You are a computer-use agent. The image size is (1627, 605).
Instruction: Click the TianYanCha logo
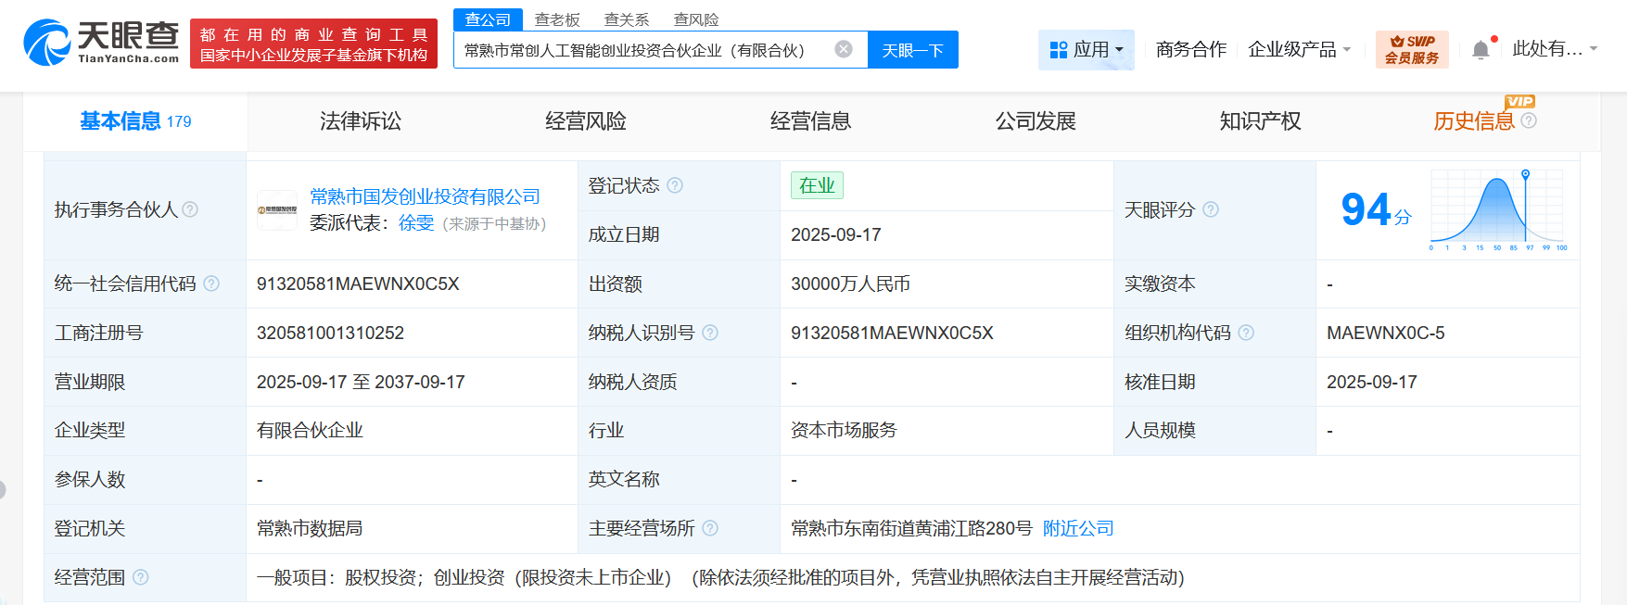[102, 43]
